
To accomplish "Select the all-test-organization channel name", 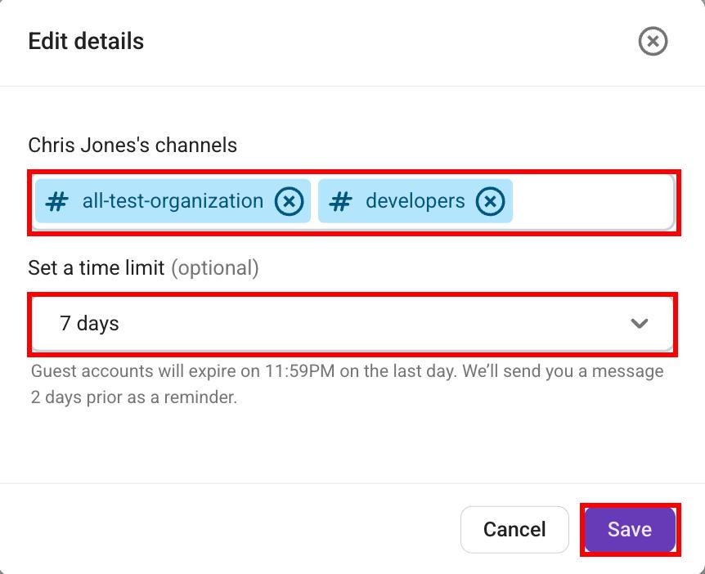I will point(173,201).
